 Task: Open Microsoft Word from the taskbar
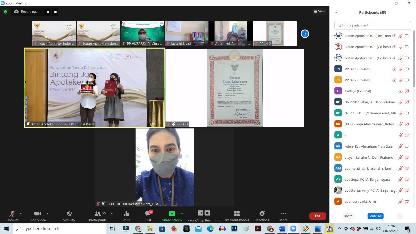(282, 229)
